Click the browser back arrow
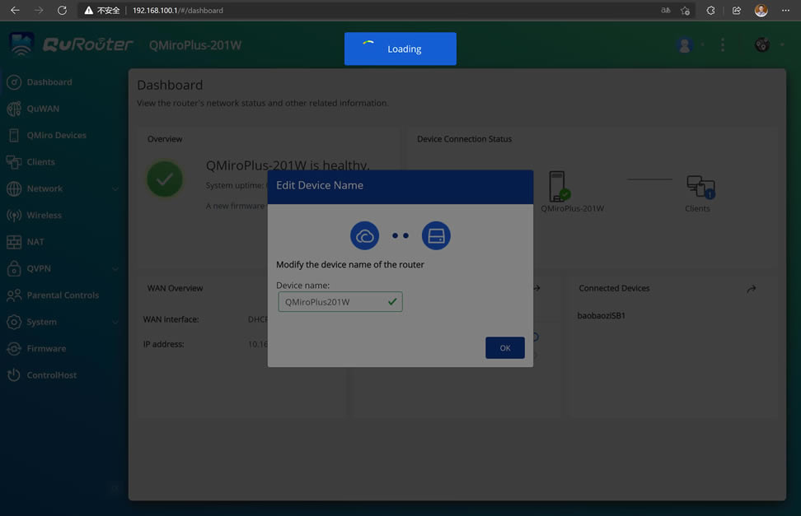This screenshot has height=516, width=801. (x=16, y=10)
